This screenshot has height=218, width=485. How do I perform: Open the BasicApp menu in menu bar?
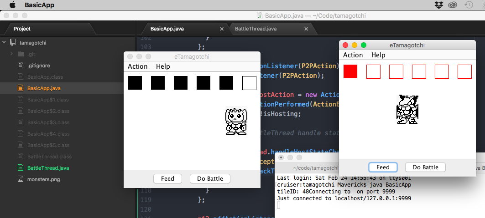coord(39,5)
